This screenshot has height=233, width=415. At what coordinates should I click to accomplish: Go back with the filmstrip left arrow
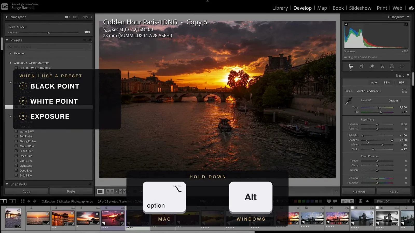29,201
